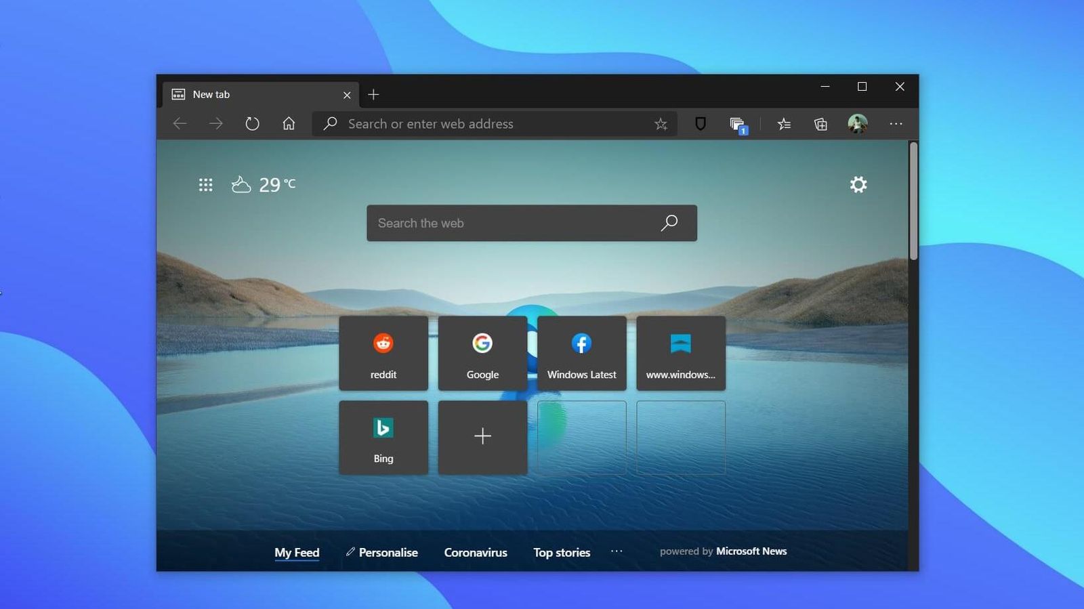Open the www.windows... quick link tile
This screenshot has height=609, width=1084.
(x=681, y=353)
